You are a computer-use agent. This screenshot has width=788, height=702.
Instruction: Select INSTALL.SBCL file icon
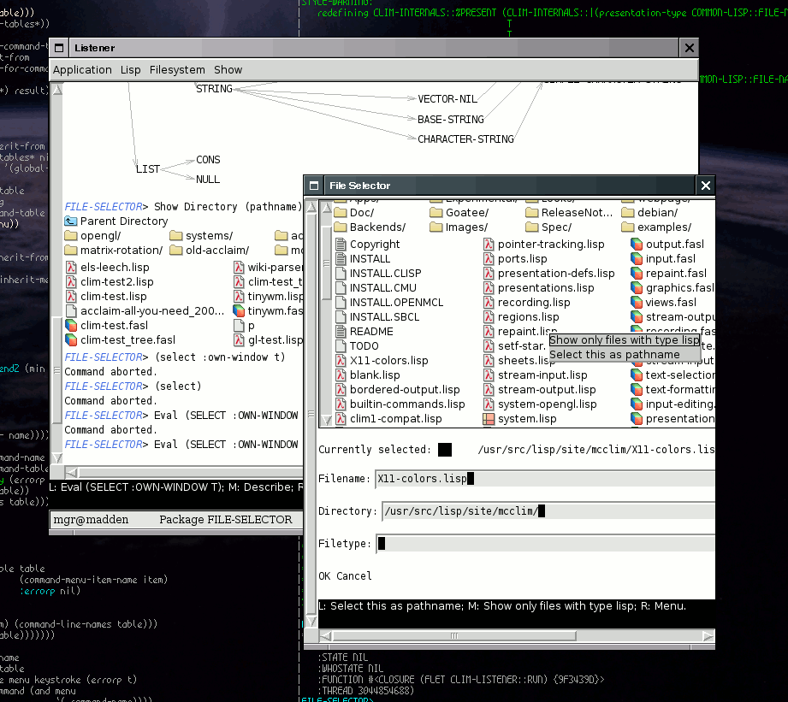click(341, 317)
